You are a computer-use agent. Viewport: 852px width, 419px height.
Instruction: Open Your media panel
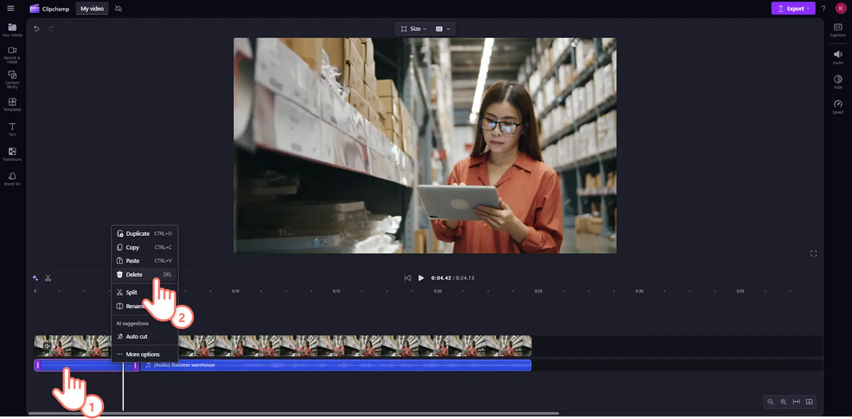[12, 30]
